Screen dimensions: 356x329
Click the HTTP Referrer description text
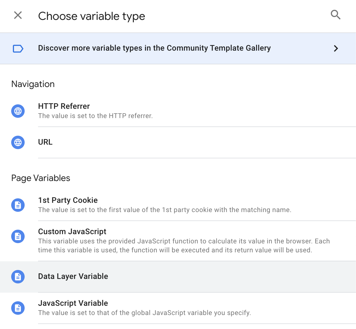(x=95, y=116)
